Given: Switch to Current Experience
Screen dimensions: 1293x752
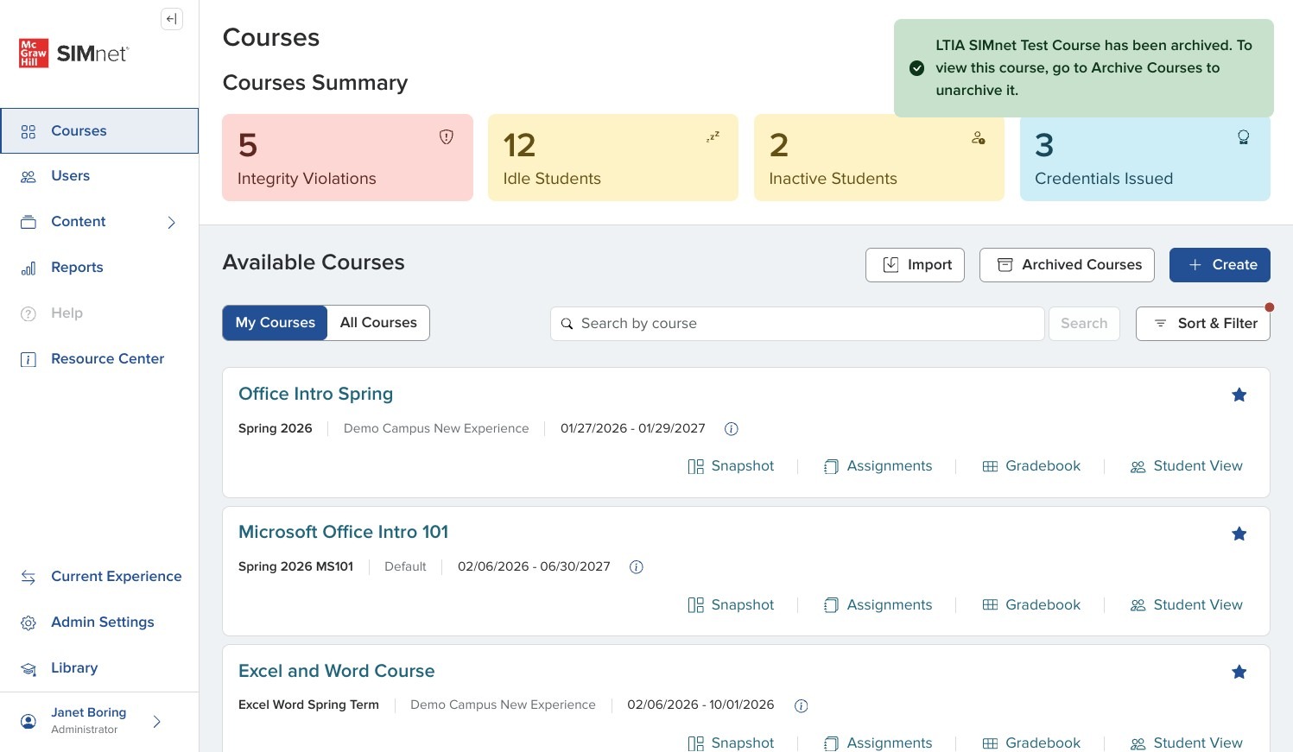Looking at the screenshot, I should point(99,577).
